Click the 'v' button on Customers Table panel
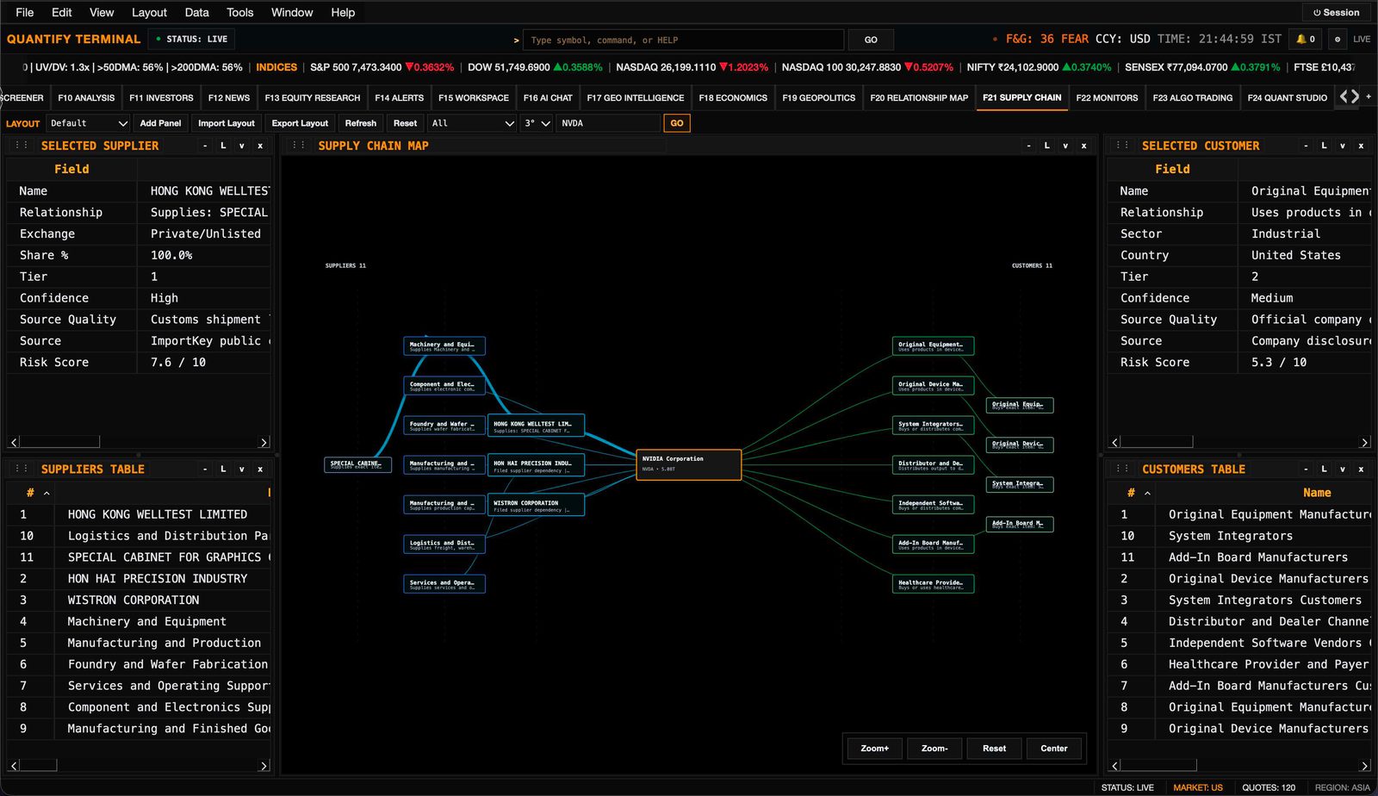Screen dimensions: 1378x796 (x=1343, y=469)
